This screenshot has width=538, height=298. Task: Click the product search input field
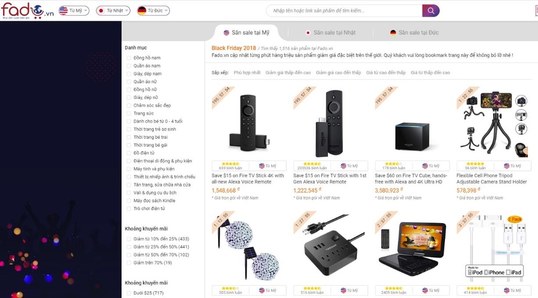(344, 11)
